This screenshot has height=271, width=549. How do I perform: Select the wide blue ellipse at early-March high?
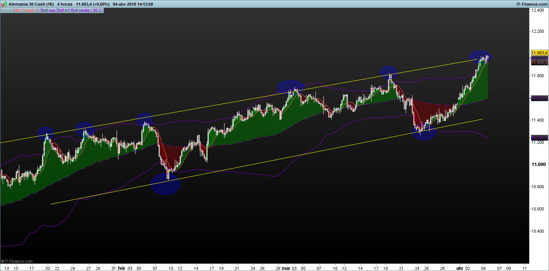(x=290, y=87)
